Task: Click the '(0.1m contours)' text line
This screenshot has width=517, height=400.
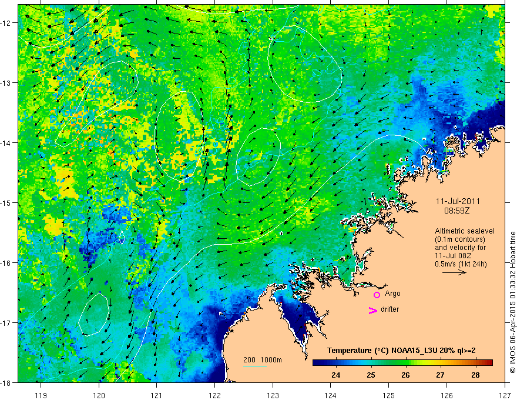Action: click(460, 239)
